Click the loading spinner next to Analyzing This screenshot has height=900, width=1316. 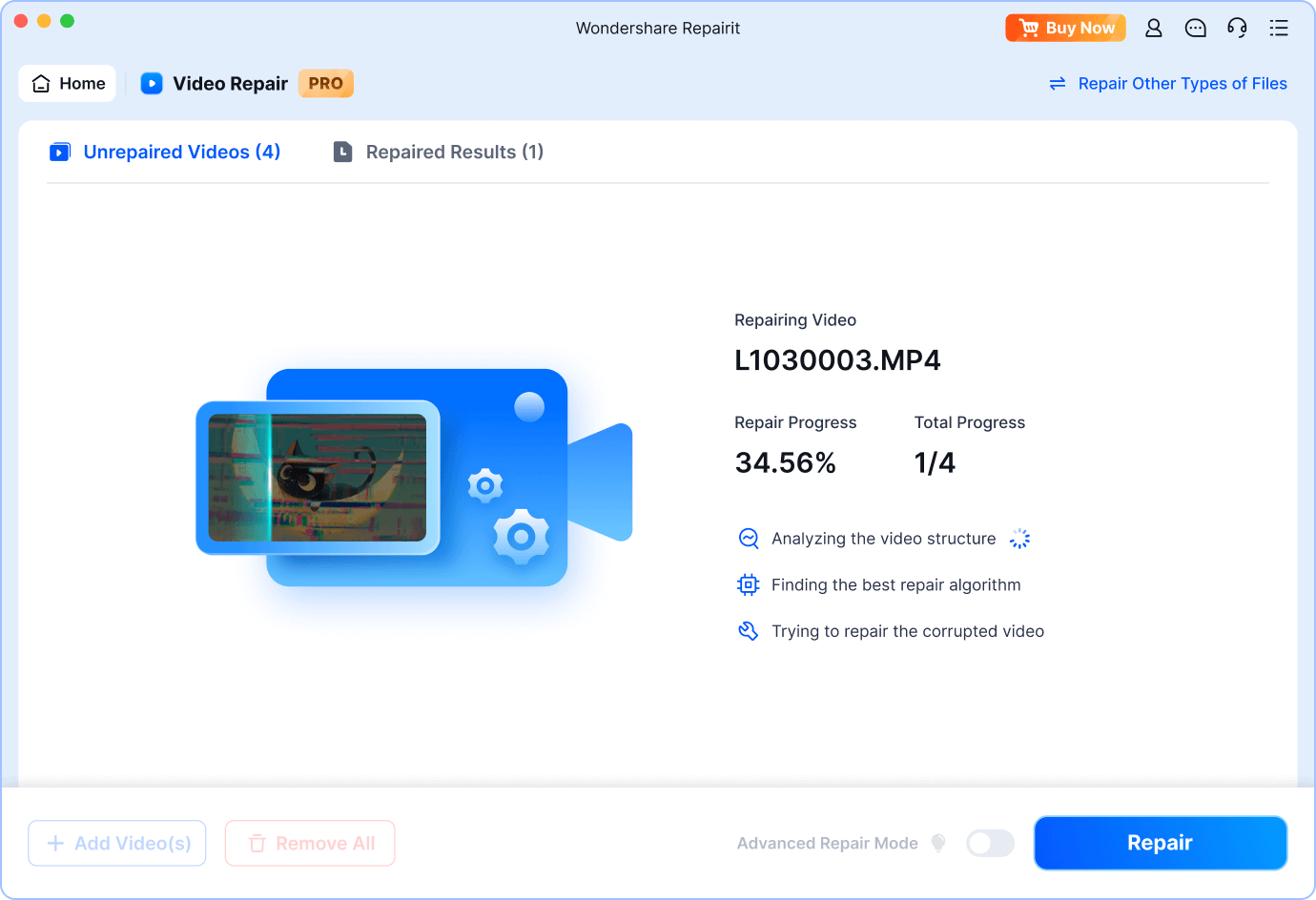1020,539
